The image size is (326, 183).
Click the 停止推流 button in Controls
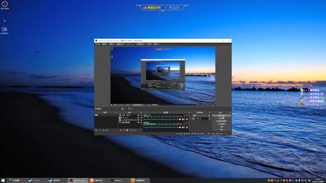click(x=221, y=115)
